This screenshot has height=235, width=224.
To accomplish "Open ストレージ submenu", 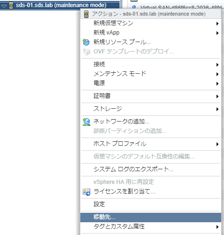I will click(x=151, y=109).
